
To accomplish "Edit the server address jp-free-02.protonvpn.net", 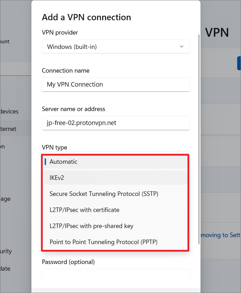I will [116, 123].
